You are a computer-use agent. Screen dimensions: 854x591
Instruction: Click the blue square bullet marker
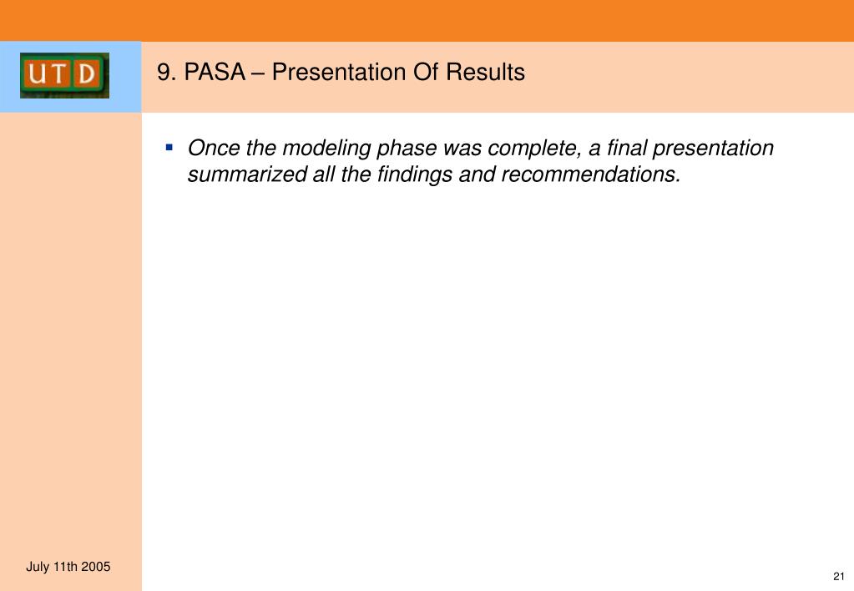[169, 147]
